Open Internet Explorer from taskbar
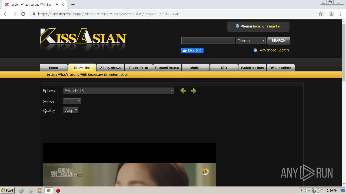 pyautogui.click(x=21, y=190)
